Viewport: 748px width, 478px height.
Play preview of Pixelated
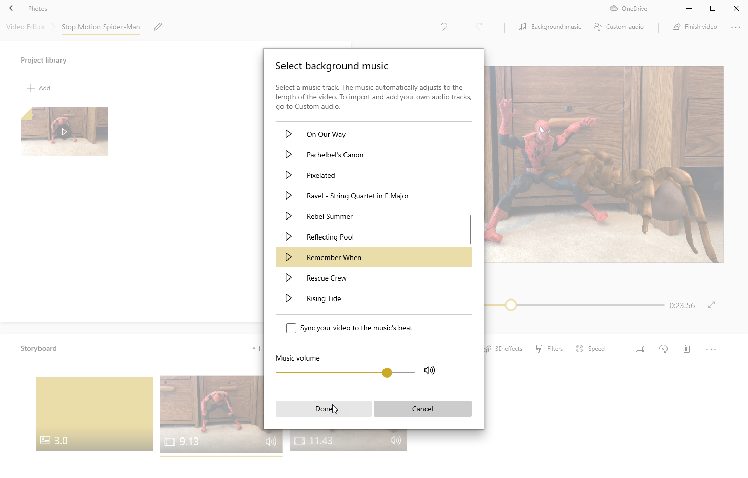tap(288, 175)
